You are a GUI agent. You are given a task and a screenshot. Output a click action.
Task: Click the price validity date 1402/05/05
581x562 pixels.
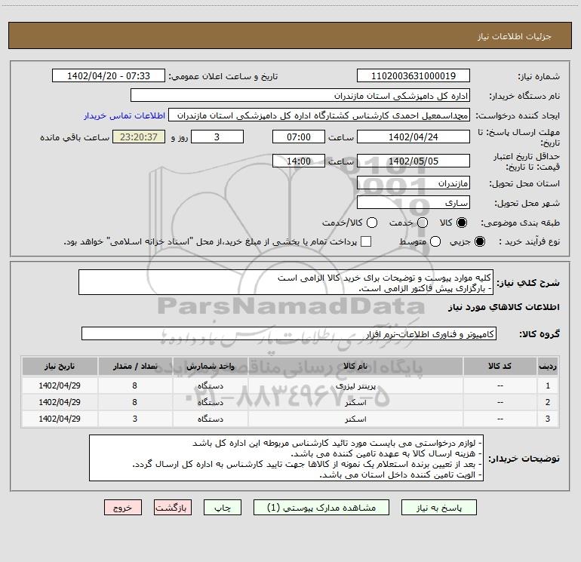point(413,161)
